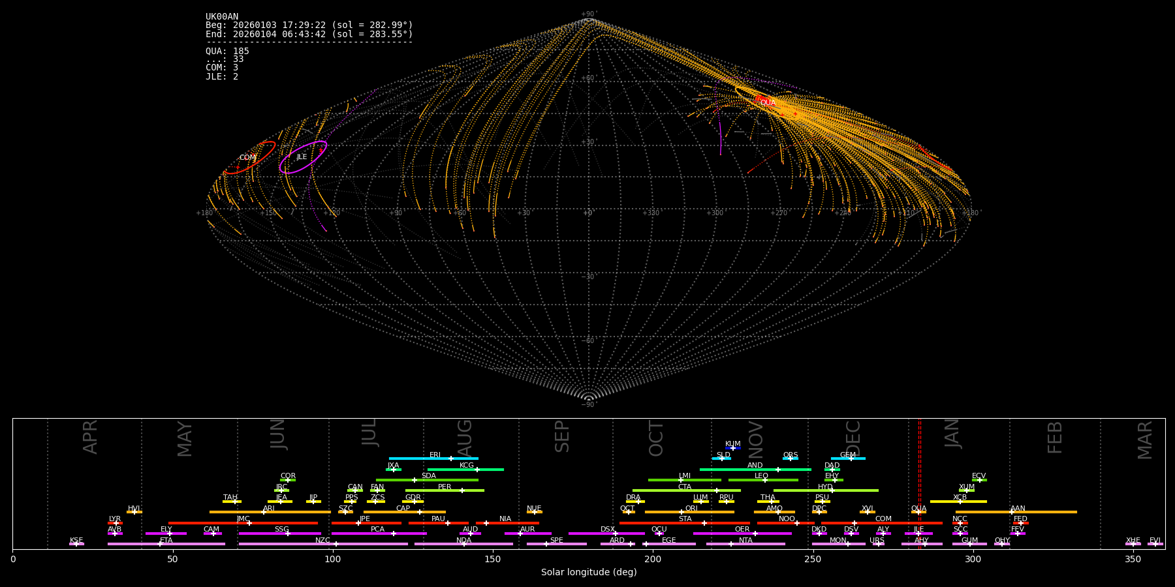Select the XCB yellow shower bar
Screen dimensions: 1175x587
coord(958,502)
